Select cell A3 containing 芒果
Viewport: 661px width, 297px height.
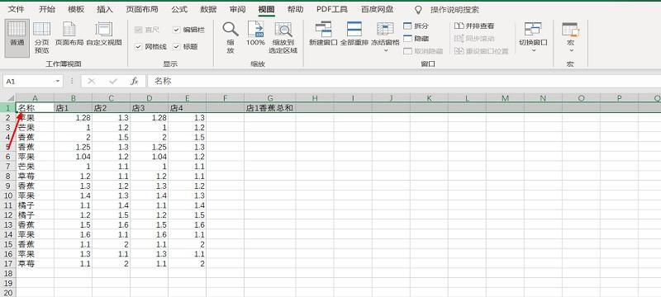pos(35,128)
